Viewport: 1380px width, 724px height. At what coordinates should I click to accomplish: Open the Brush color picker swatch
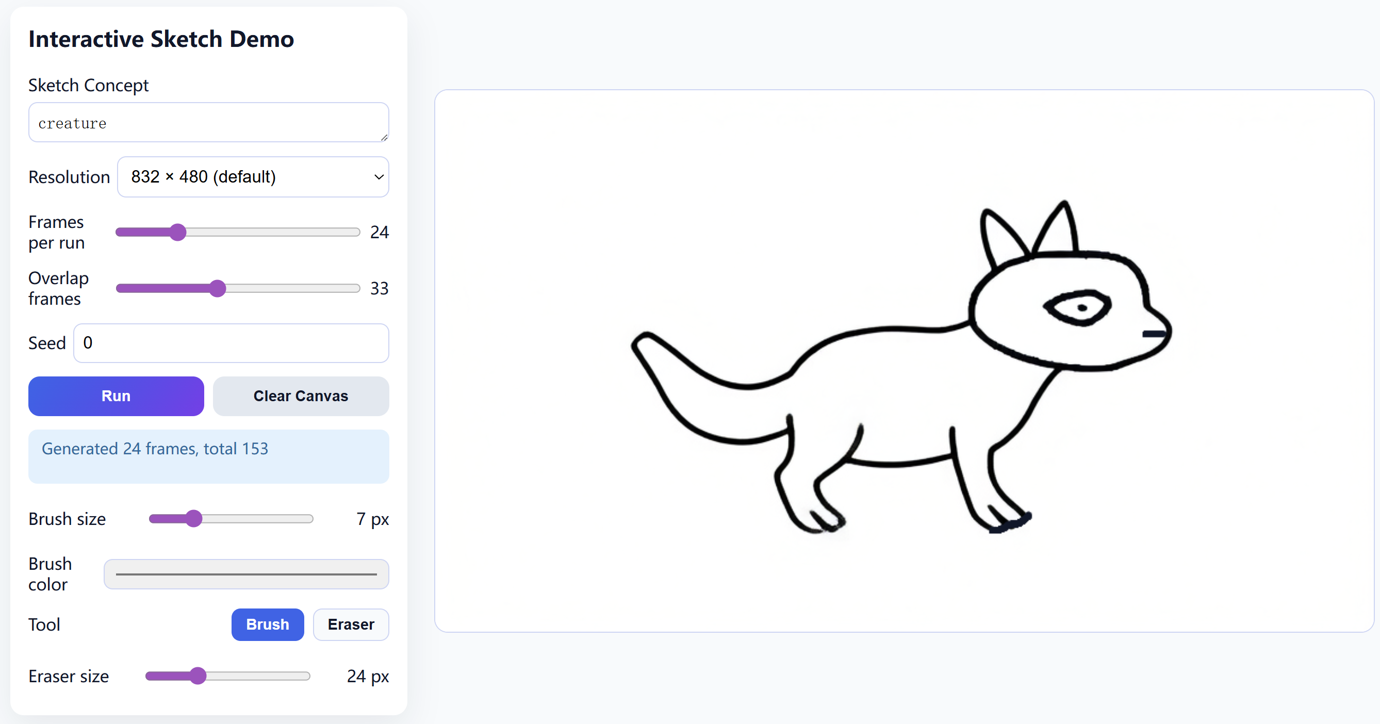point(246,574)
